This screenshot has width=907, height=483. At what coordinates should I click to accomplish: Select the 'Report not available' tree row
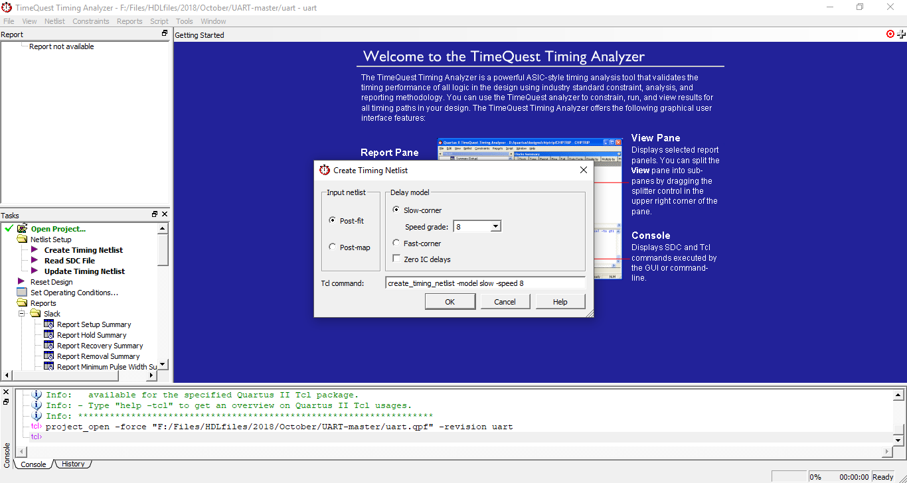(x=62, y=46)
